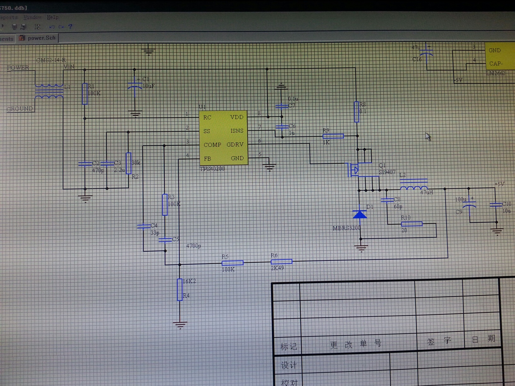515x386 pixels.
Task: Click the TPS40200 part name text
Action: 212,169
